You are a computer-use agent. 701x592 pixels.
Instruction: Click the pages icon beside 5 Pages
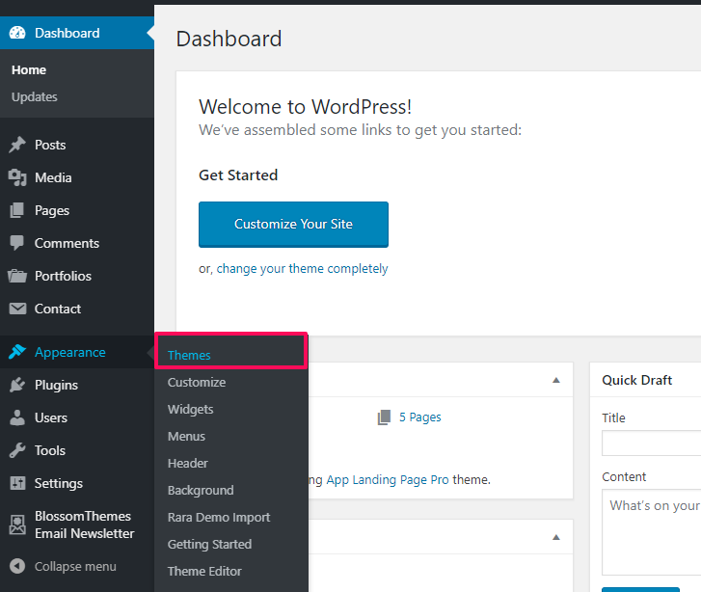[x=384, y=417]
